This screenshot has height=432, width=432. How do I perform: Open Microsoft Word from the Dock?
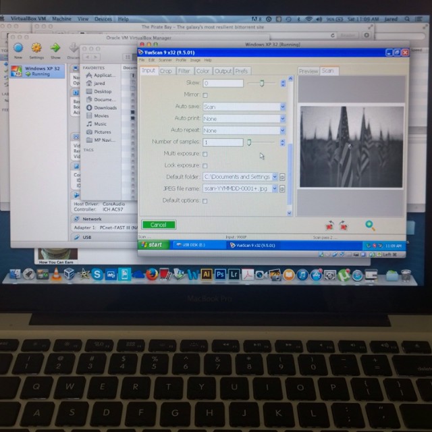pos(193,275)
